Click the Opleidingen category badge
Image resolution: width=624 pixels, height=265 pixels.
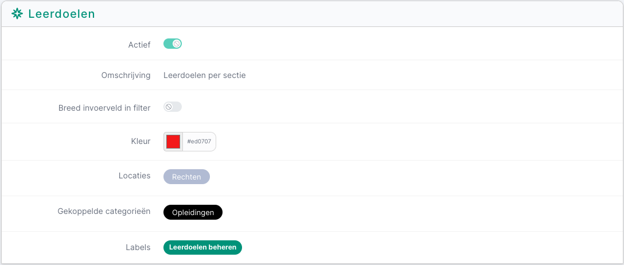(193, 212)
